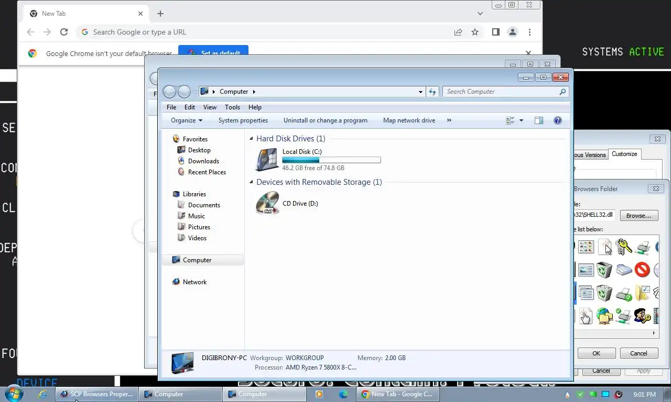Open Chrome profile avatar
Image resolution: width=671 pixels, height=402 pixels.
tap(513, 32)
